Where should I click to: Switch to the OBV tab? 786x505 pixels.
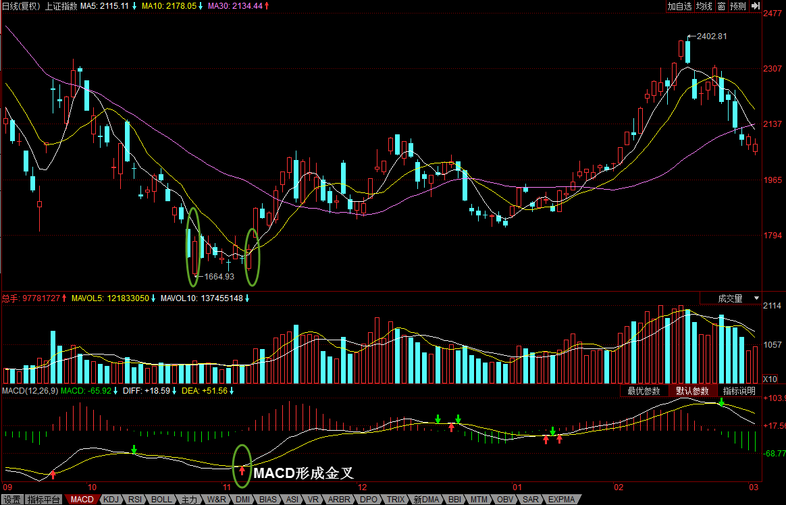tap(505, 500)
